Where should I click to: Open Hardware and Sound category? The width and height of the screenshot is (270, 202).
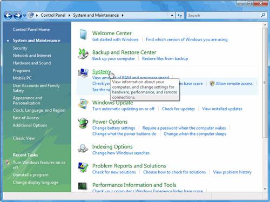point(32,63)
